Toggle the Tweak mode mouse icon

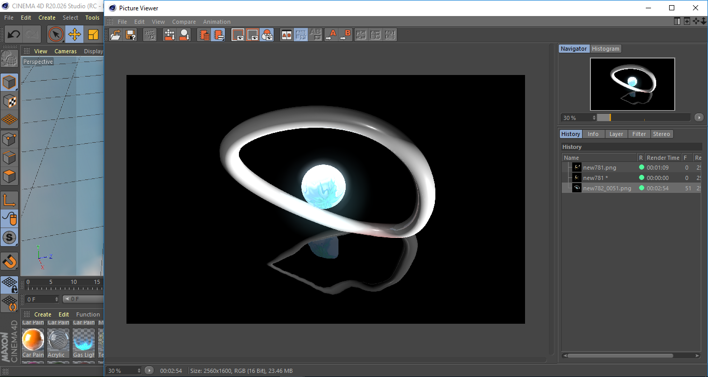coord(9,219)
